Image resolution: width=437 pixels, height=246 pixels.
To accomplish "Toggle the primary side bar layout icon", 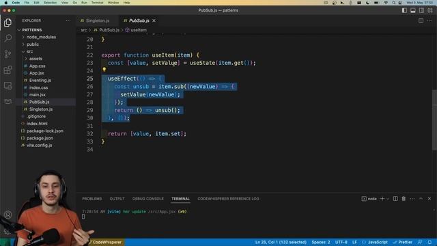I will click(404, 10).
